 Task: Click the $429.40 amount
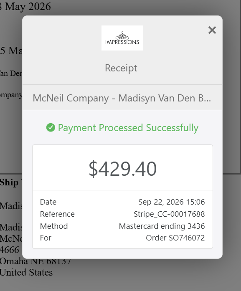point(122,169)
